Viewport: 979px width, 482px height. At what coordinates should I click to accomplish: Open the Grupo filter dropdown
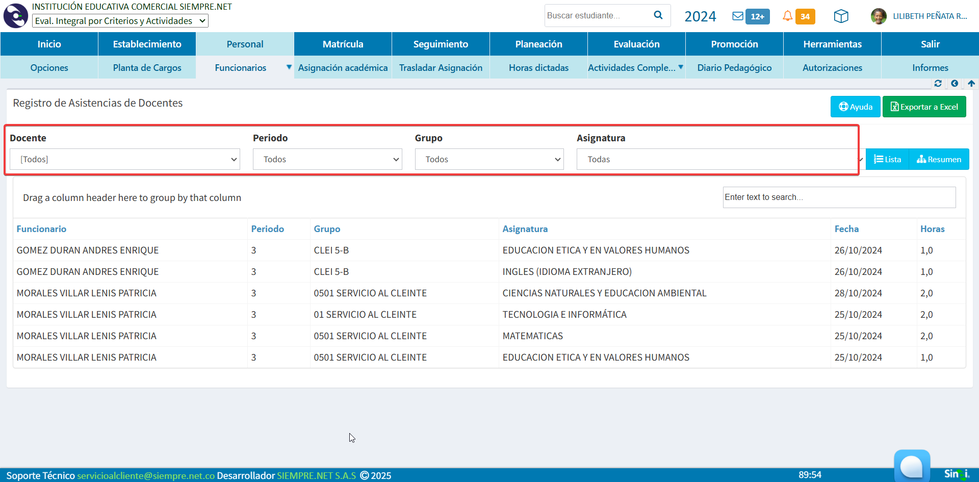pyautogui.click(x=489, y=159)
